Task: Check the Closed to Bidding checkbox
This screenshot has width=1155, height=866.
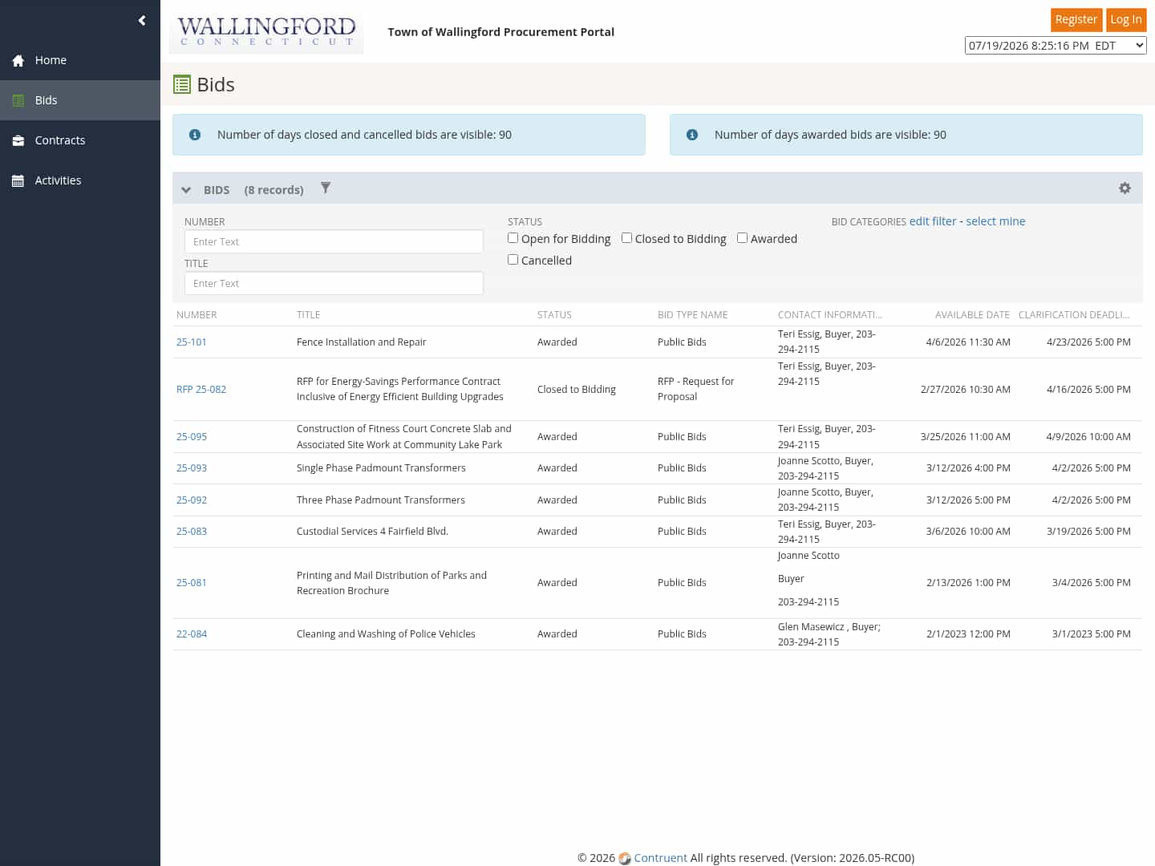Action: 626,238
